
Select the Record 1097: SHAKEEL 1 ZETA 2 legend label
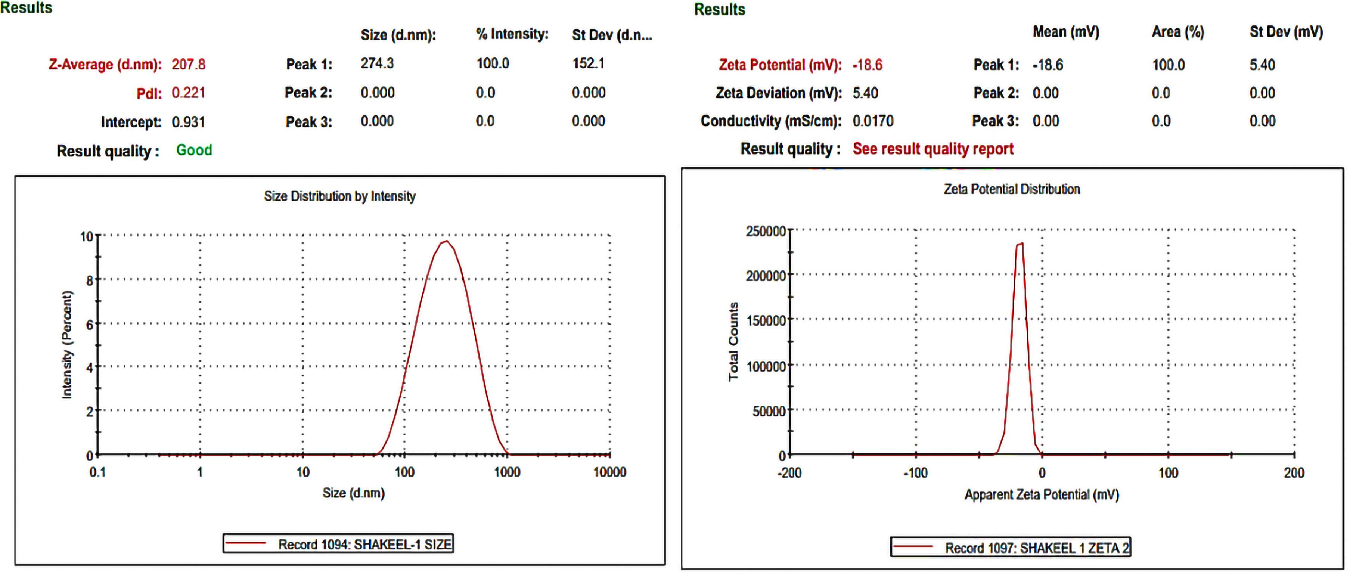[1037, 548]
